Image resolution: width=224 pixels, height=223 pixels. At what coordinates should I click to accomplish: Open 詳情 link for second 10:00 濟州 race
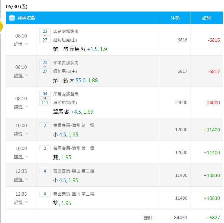click(x=19, y=157)
